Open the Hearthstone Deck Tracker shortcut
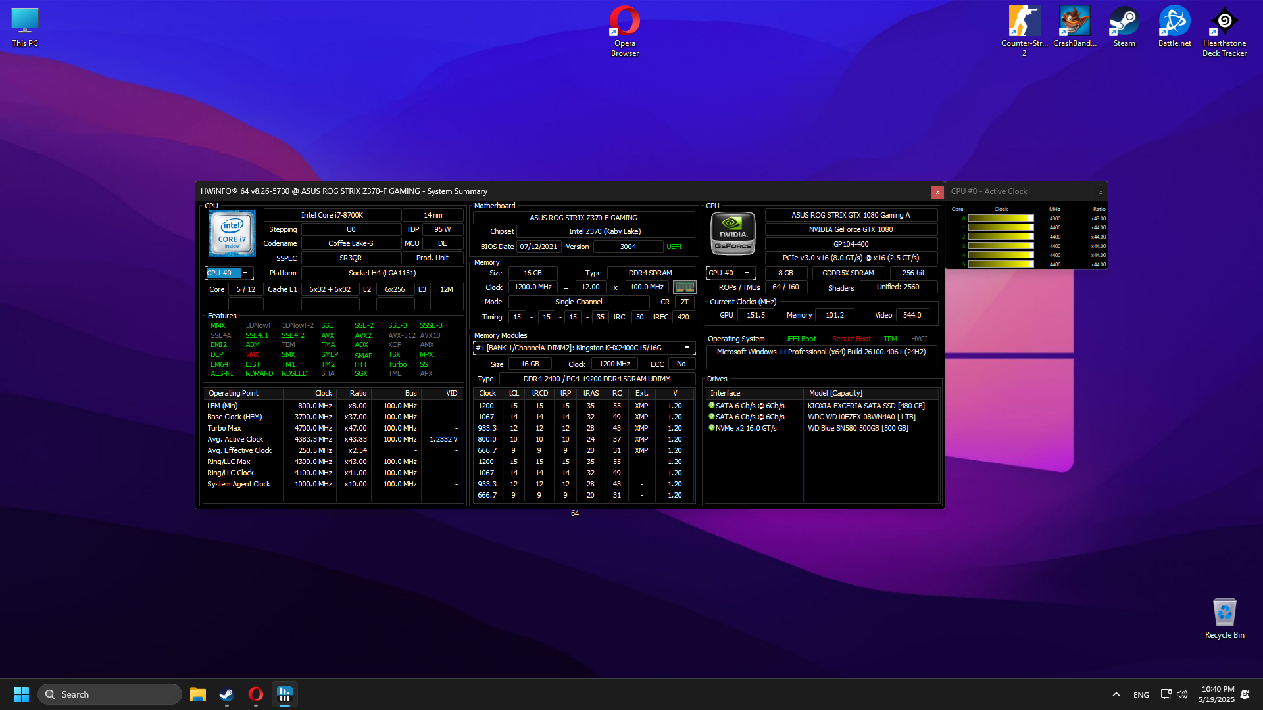Screen dimensions: 1263x710 pyautogui.click(x=1224, y=31)
